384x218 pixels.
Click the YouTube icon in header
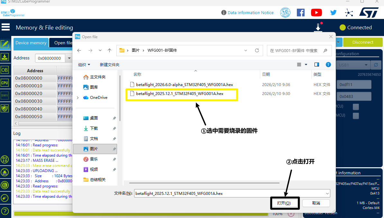tap(316, 13)
